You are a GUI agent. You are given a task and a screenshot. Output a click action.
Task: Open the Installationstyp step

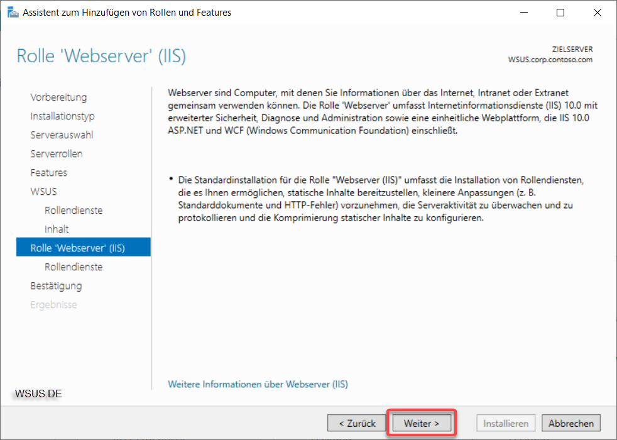[x=63, y=116]
